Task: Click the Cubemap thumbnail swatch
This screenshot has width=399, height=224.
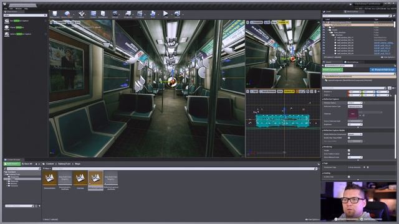Action: point(353,114)
